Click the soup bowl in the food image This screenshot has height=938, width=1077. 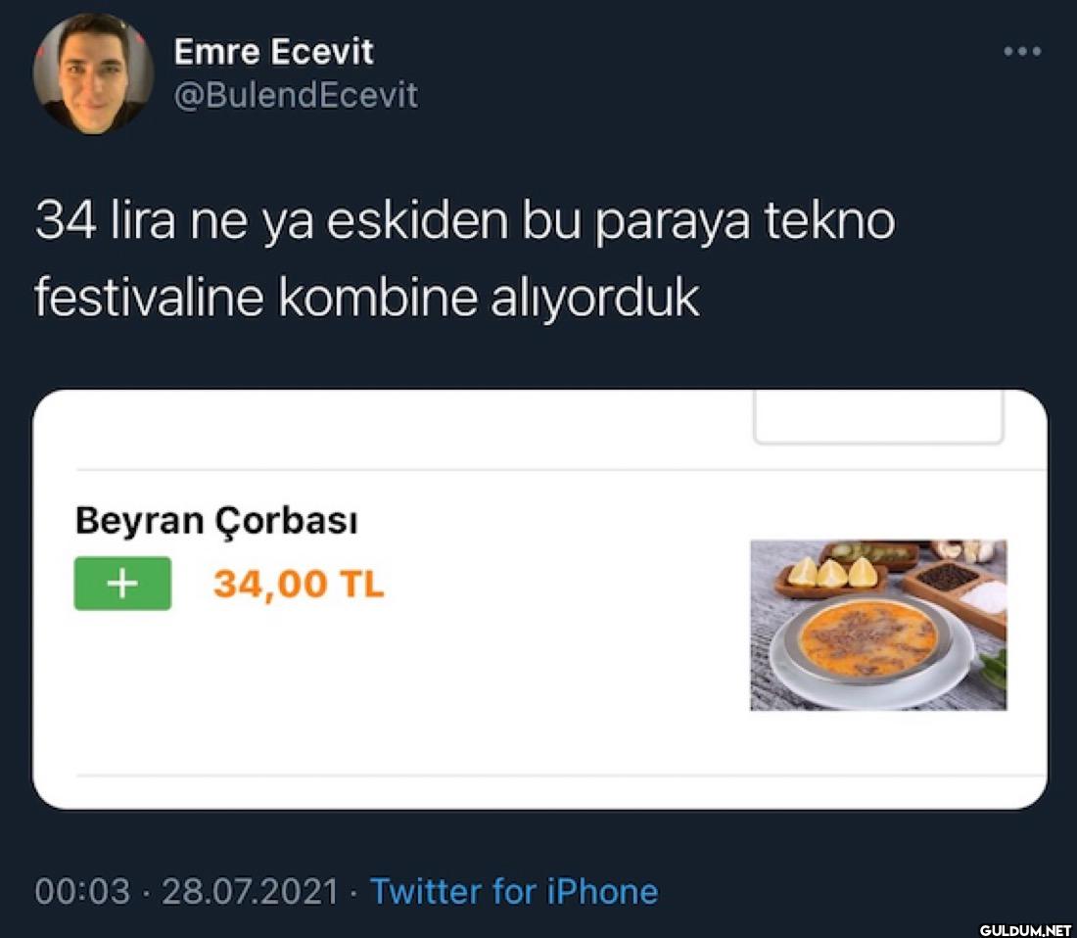[869, 642]
